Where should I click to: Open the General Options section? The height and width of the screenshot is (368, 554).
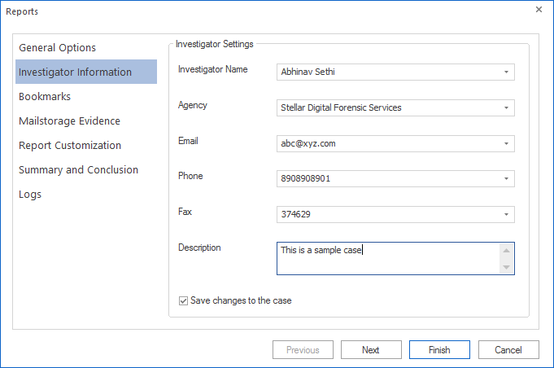[x=57, y=48]
